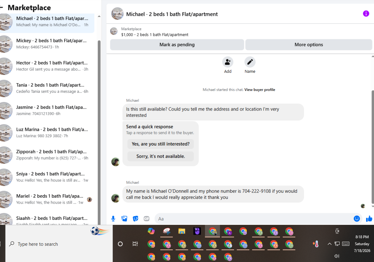Open conversation information with the purple info icon
Viewport: 374px width, 262px height.
(366, 14)
